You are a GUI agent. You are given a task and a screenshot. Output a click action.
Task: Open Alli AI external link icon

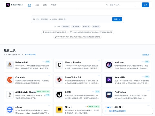(x=122, y=107)
